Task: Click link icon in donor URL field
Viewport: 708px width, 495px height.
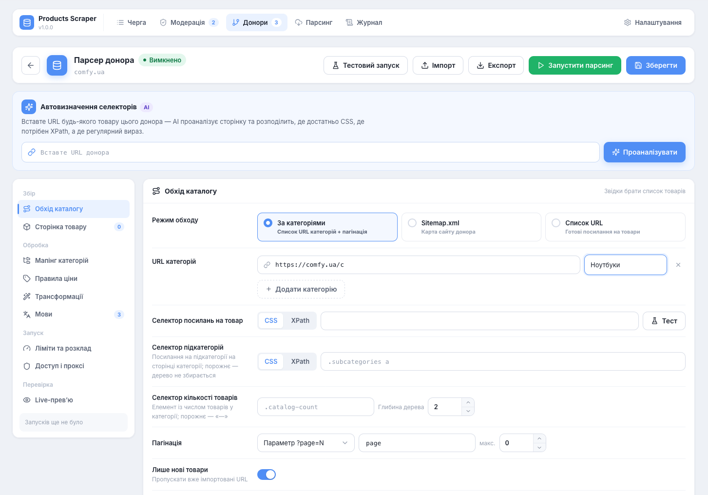Action: (x=32, y=152)
